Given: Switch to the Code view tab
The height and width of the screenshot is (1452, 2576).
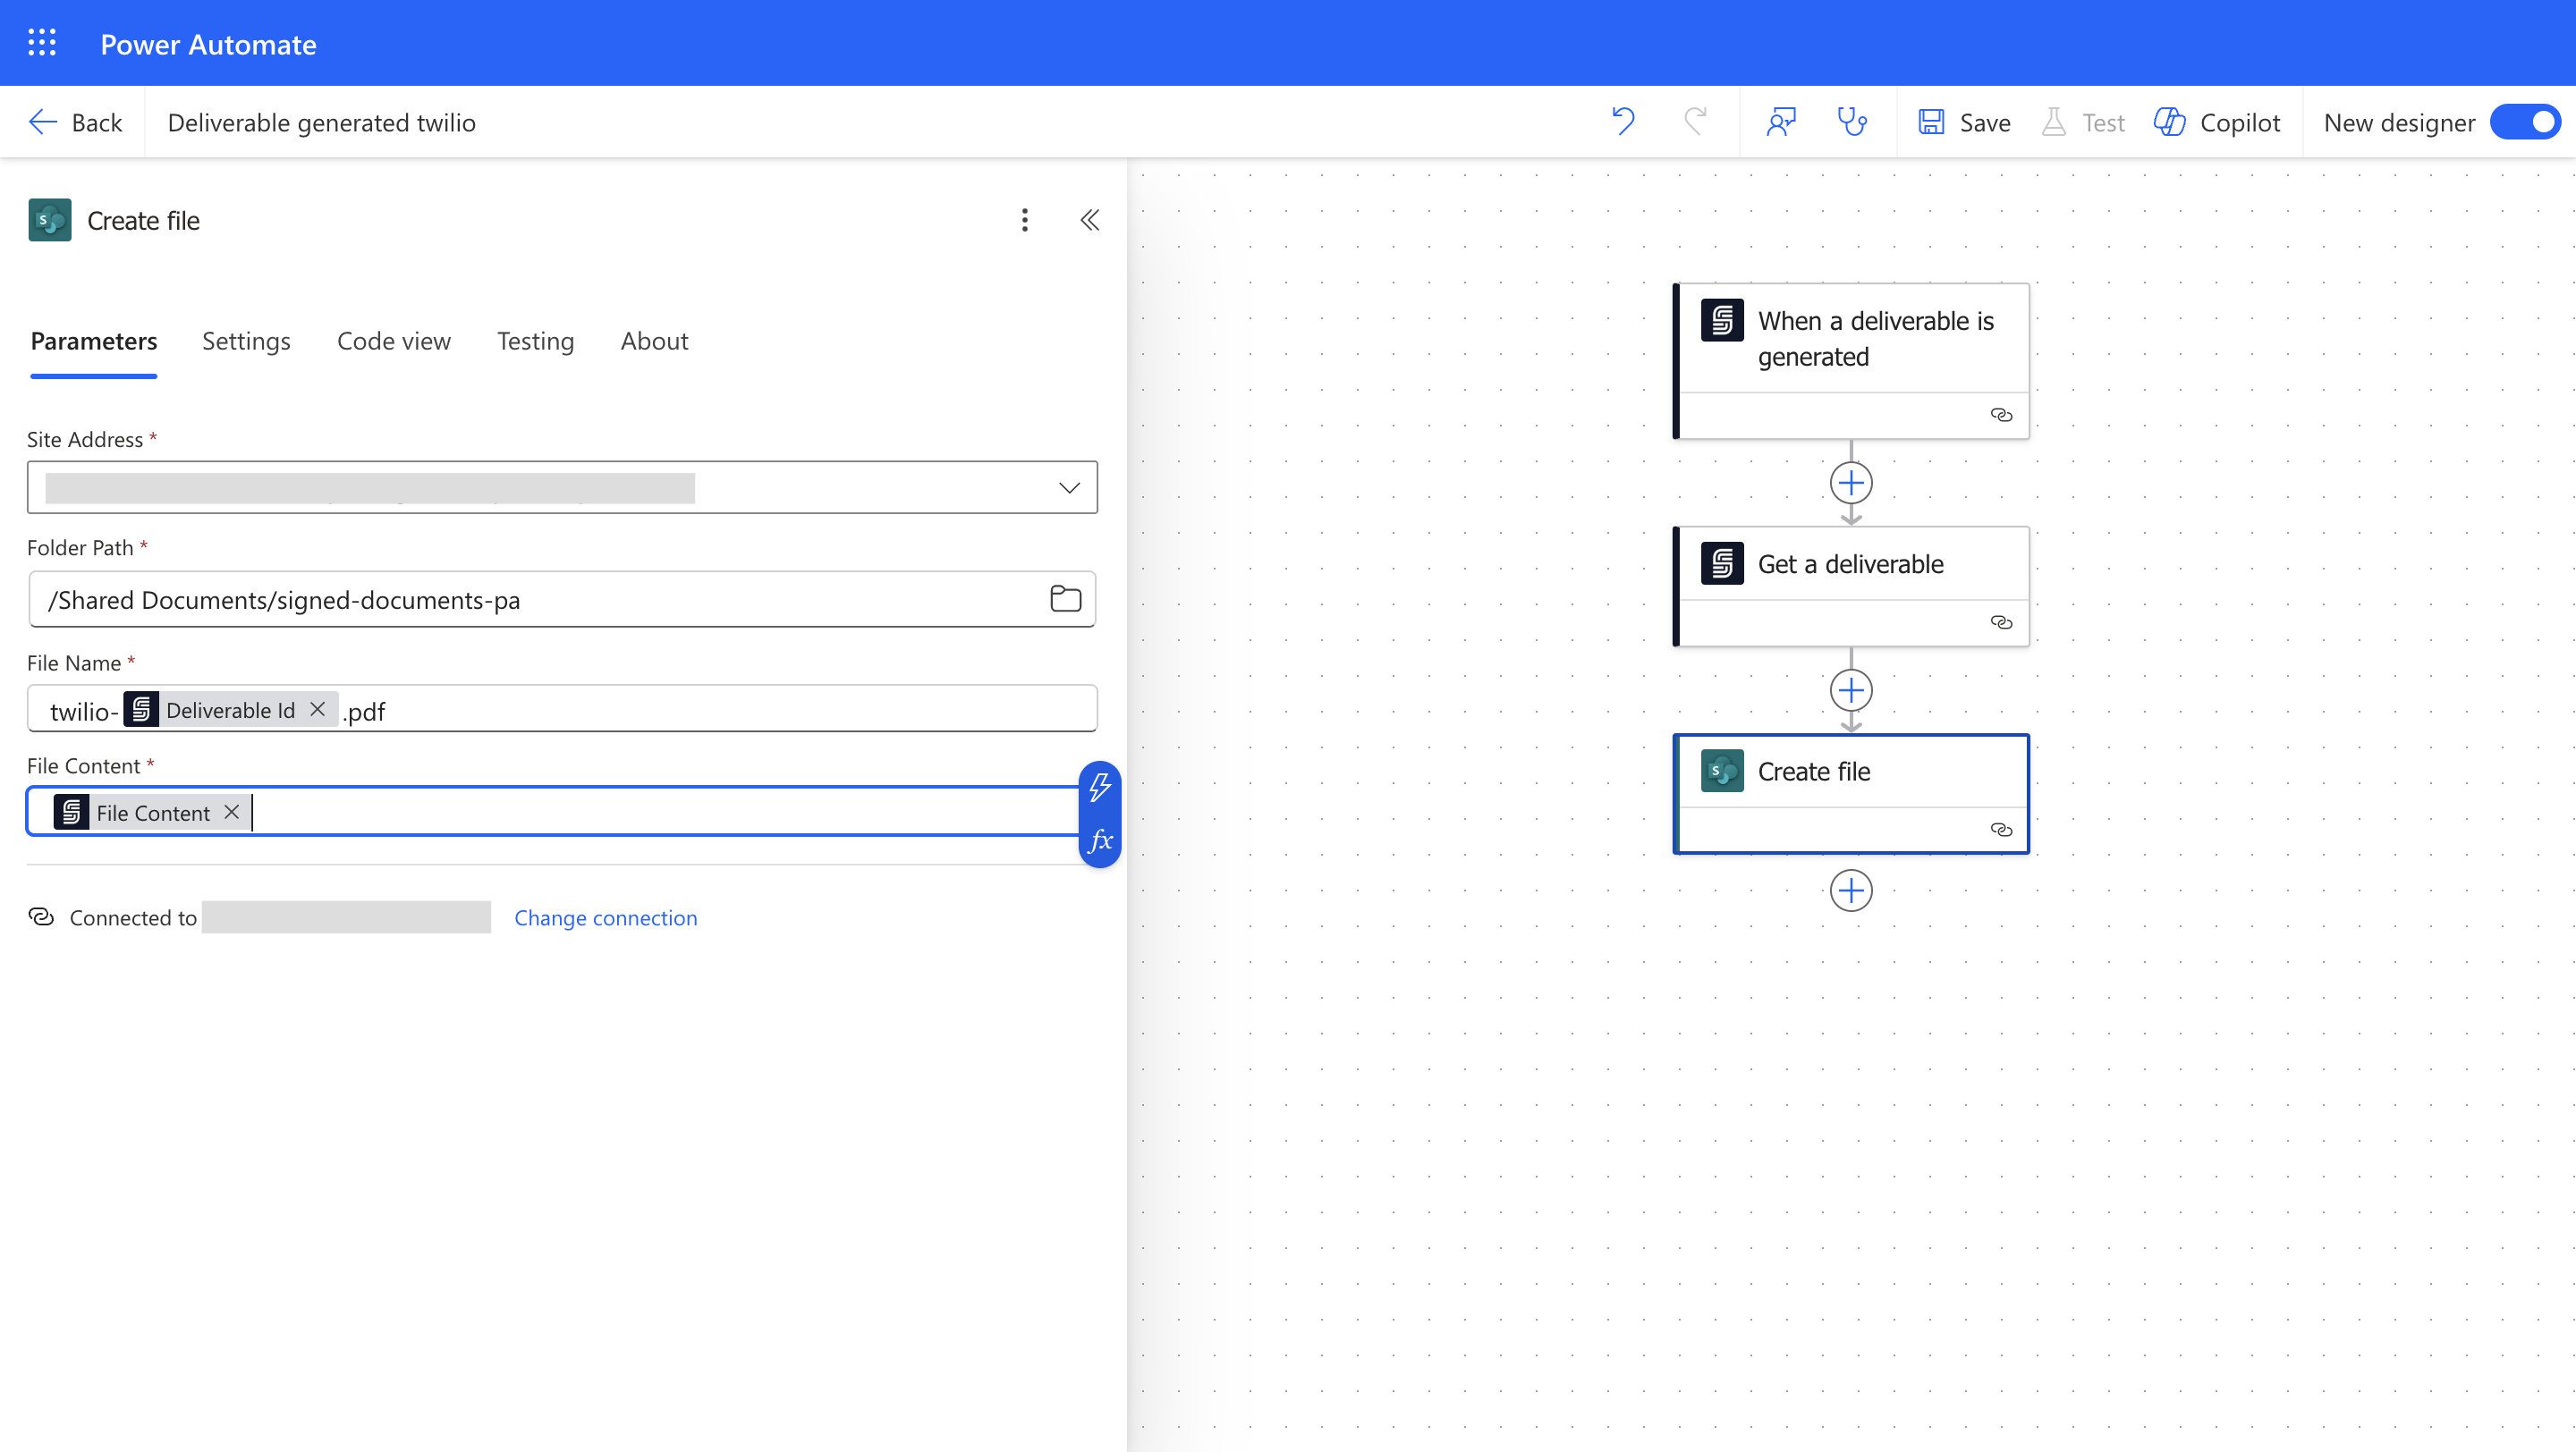Looking at the screenshot, I should pyautogui.click(x=394, y=341).
